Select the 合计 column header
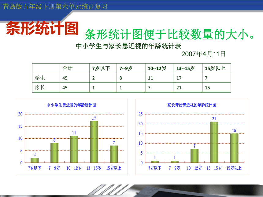Image resolution: width=263 pixels, height=197 pixels. (67, 68)
